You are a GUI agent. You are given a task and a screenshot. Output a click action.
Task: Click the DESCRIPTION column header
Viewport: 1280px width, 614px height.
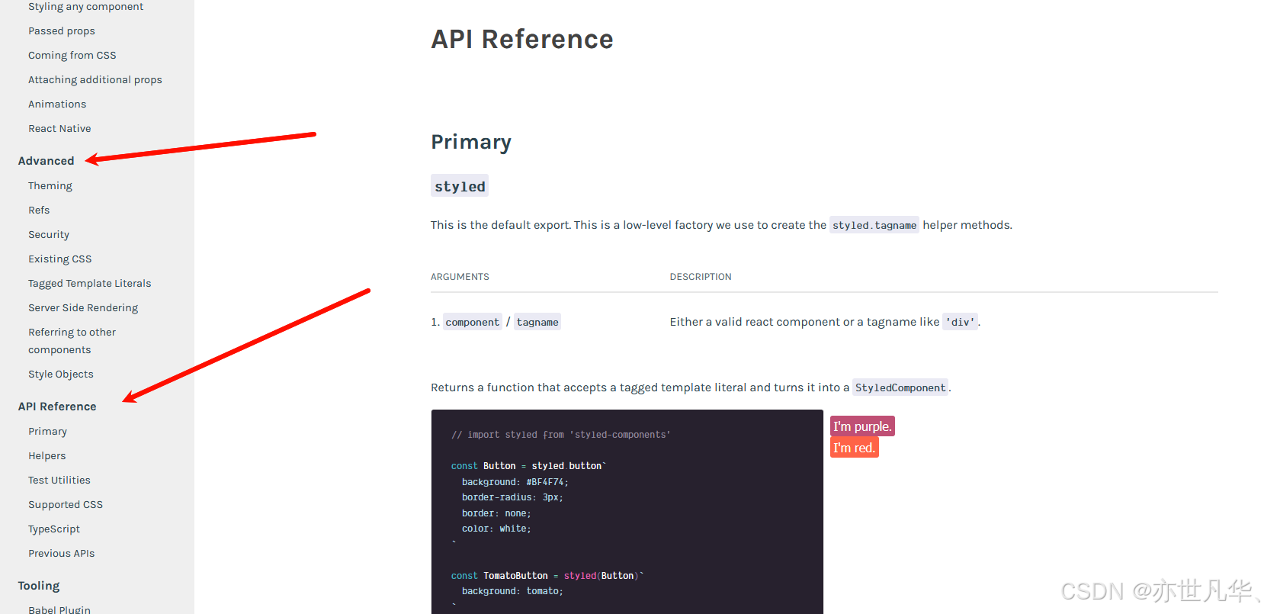[701, 277]
